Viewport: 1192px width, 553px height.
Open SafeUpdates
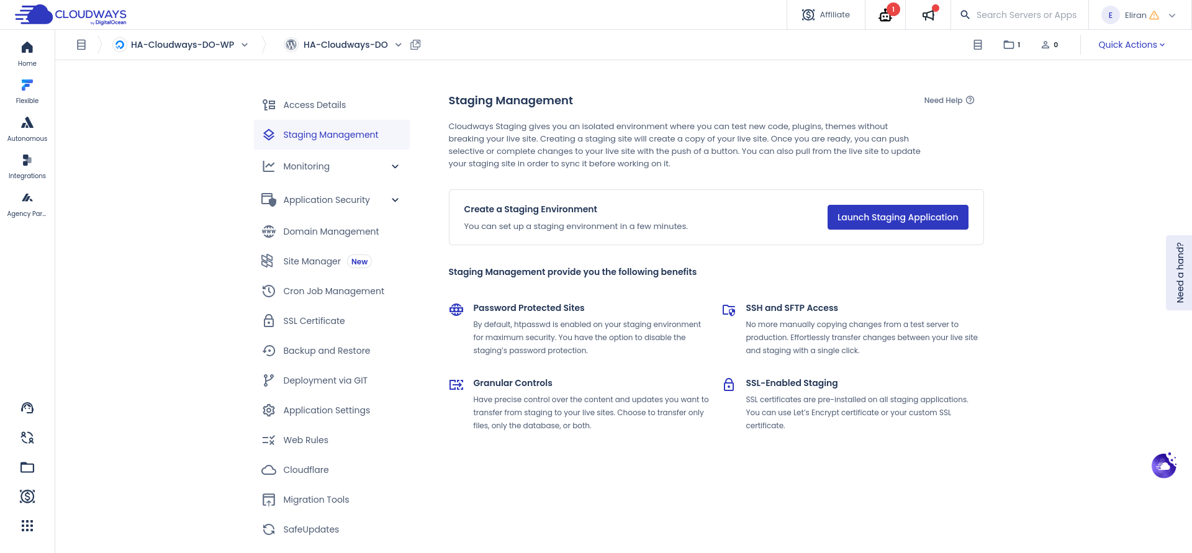point(332,529)
